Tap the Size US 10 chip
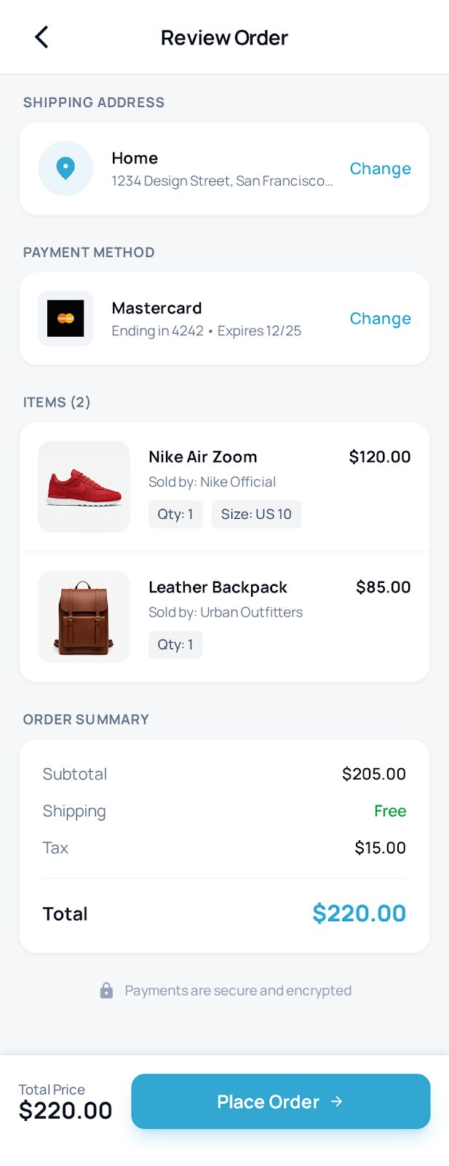 256,514
